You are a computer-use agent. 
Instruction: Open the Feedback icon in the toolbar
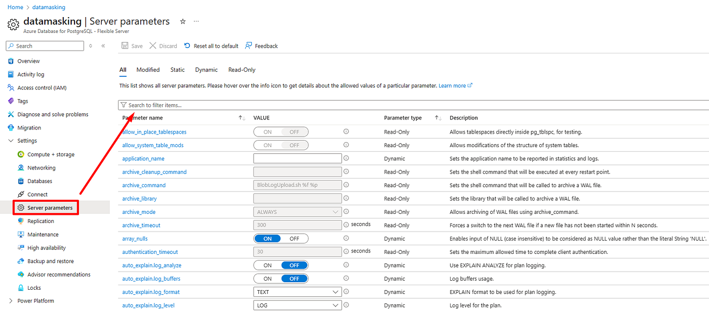[249, 46]
